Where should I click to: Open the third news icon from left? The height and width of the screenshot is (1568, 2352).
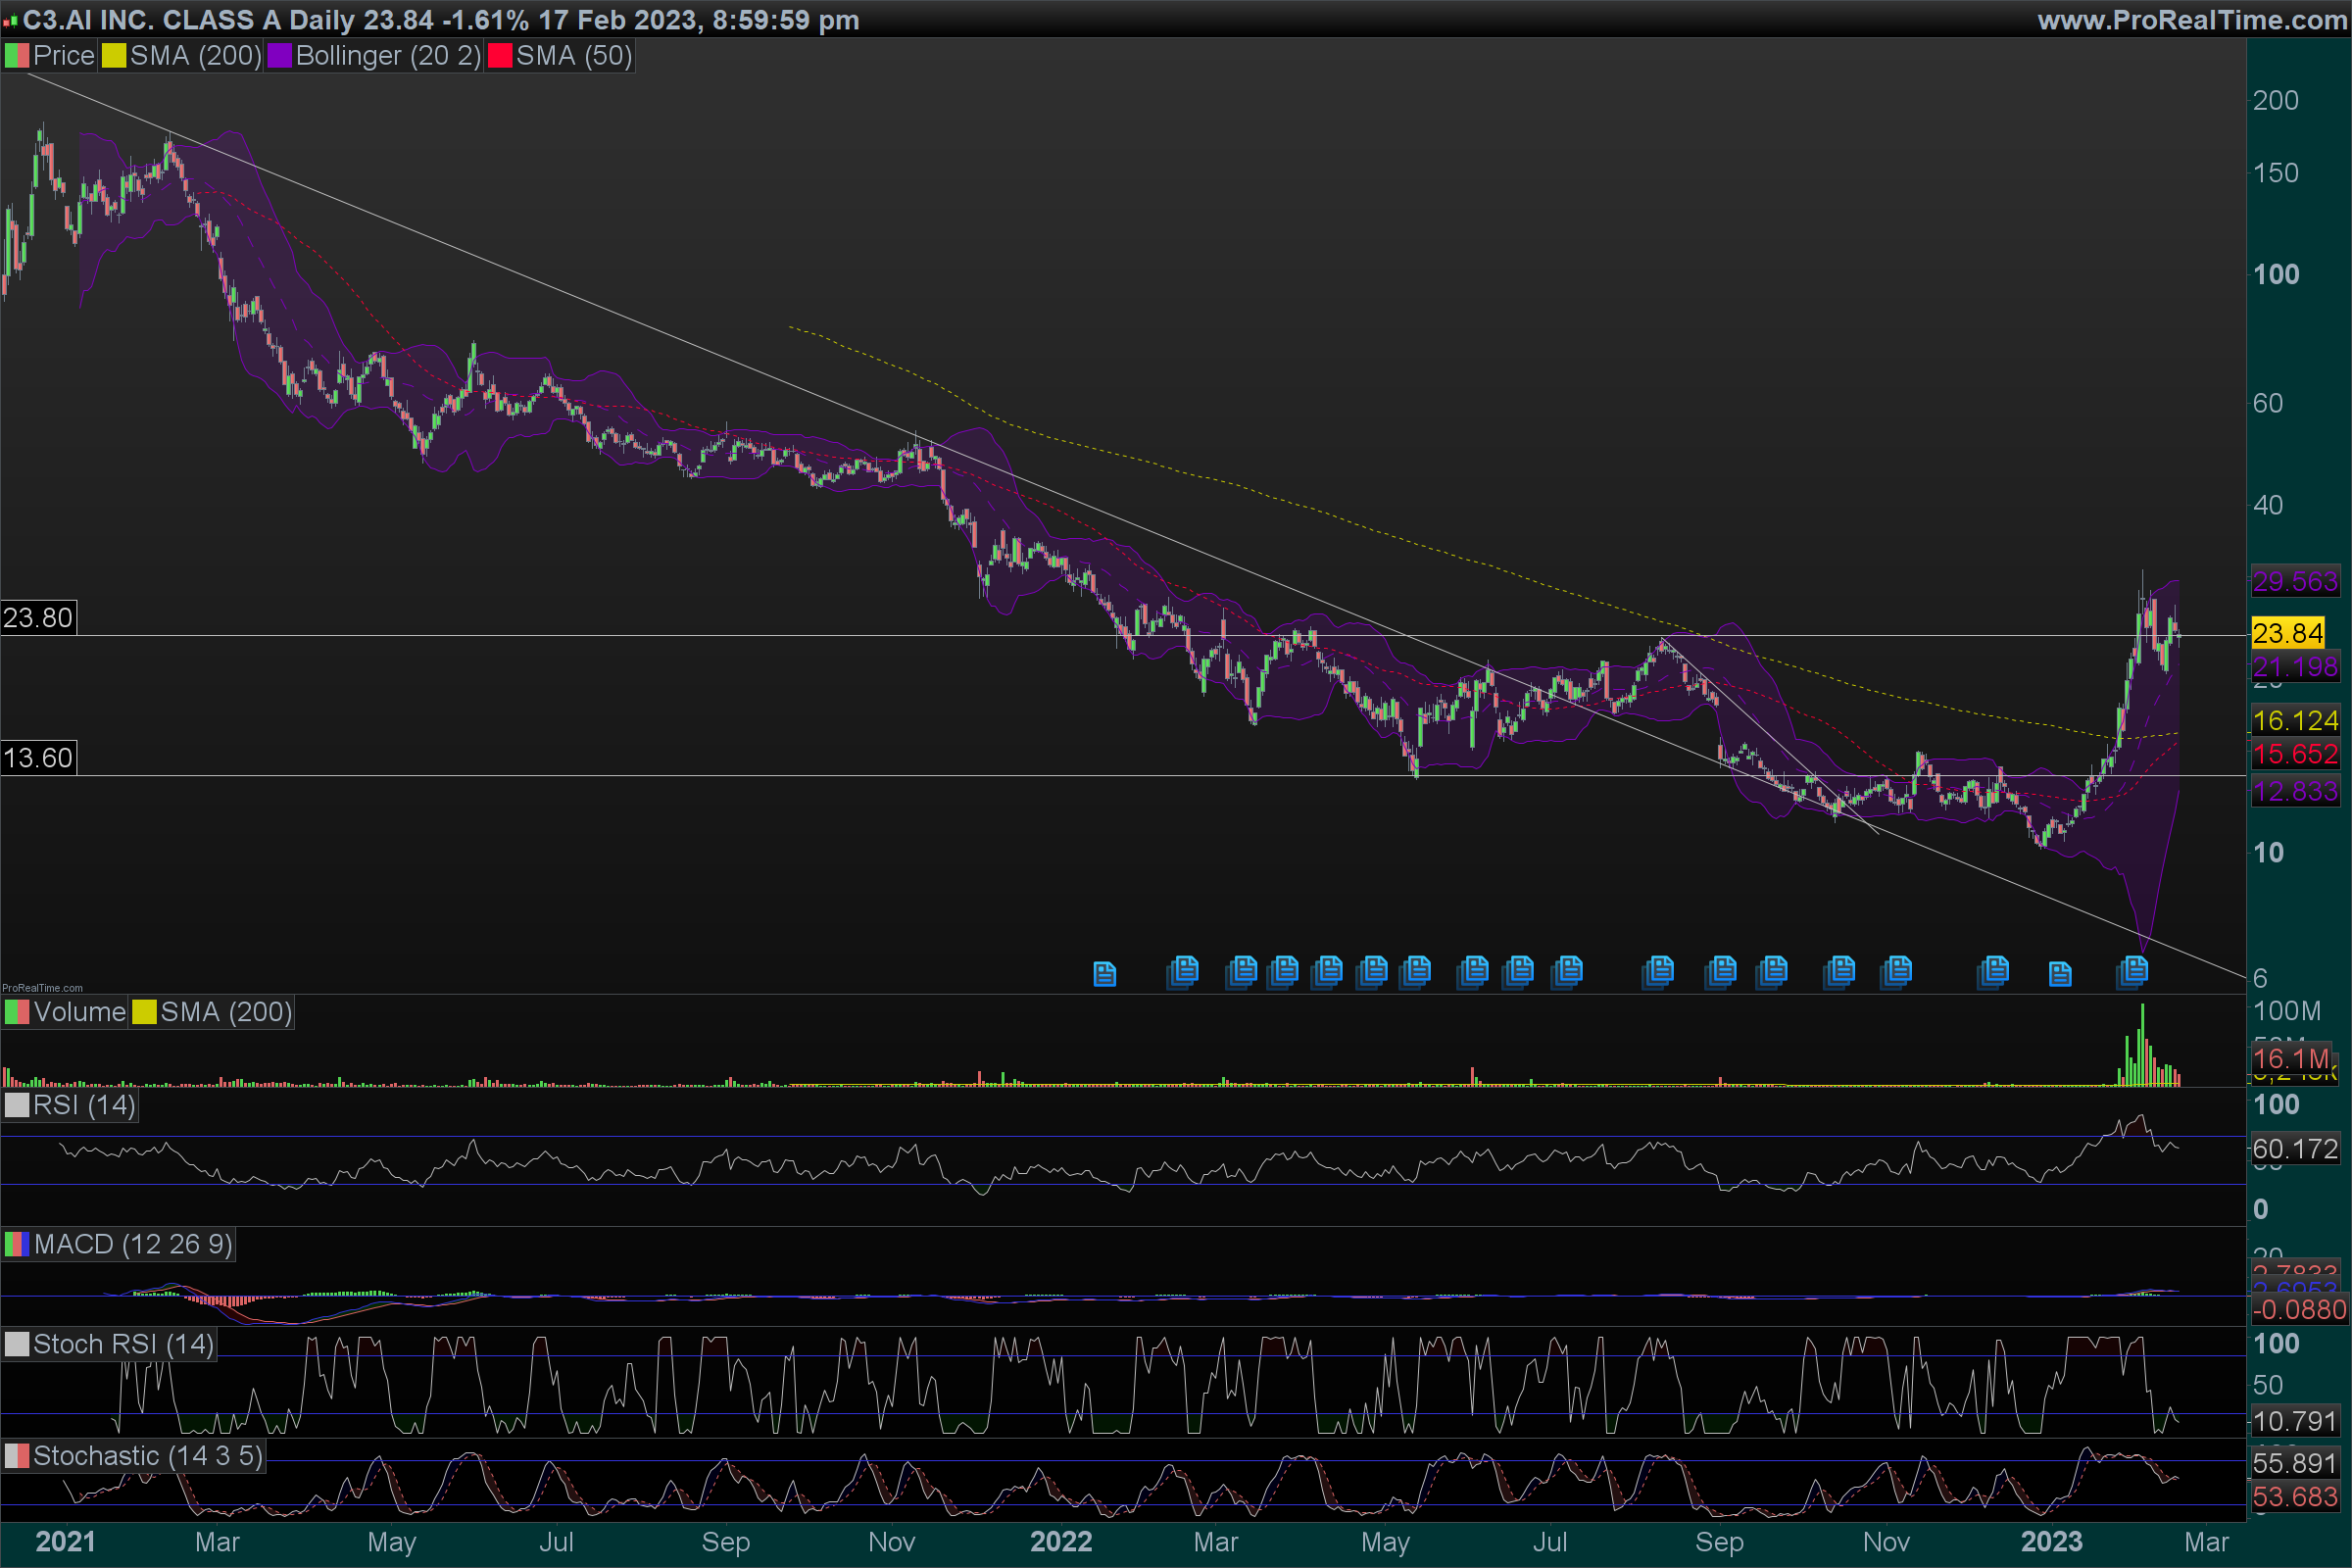[1242, 970]
